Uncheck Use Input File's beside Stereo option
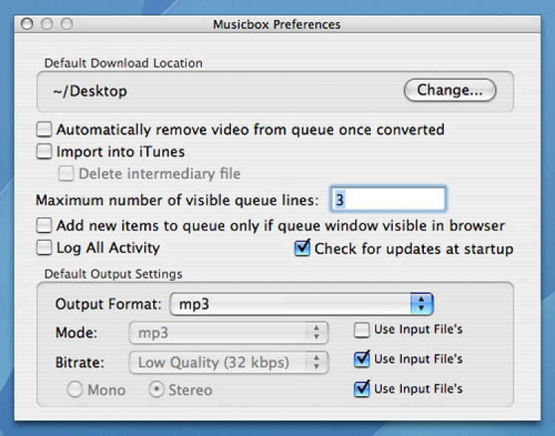 [x=362, y=389]
